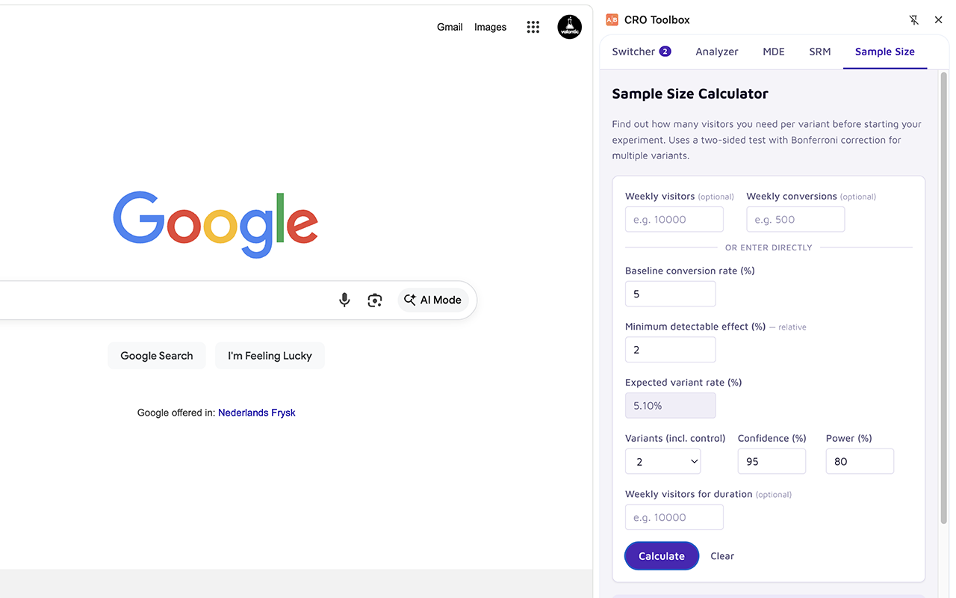Click the Minimum detectable effect field
Viewport: 956px width, 598px height.
tap(671, 350)
